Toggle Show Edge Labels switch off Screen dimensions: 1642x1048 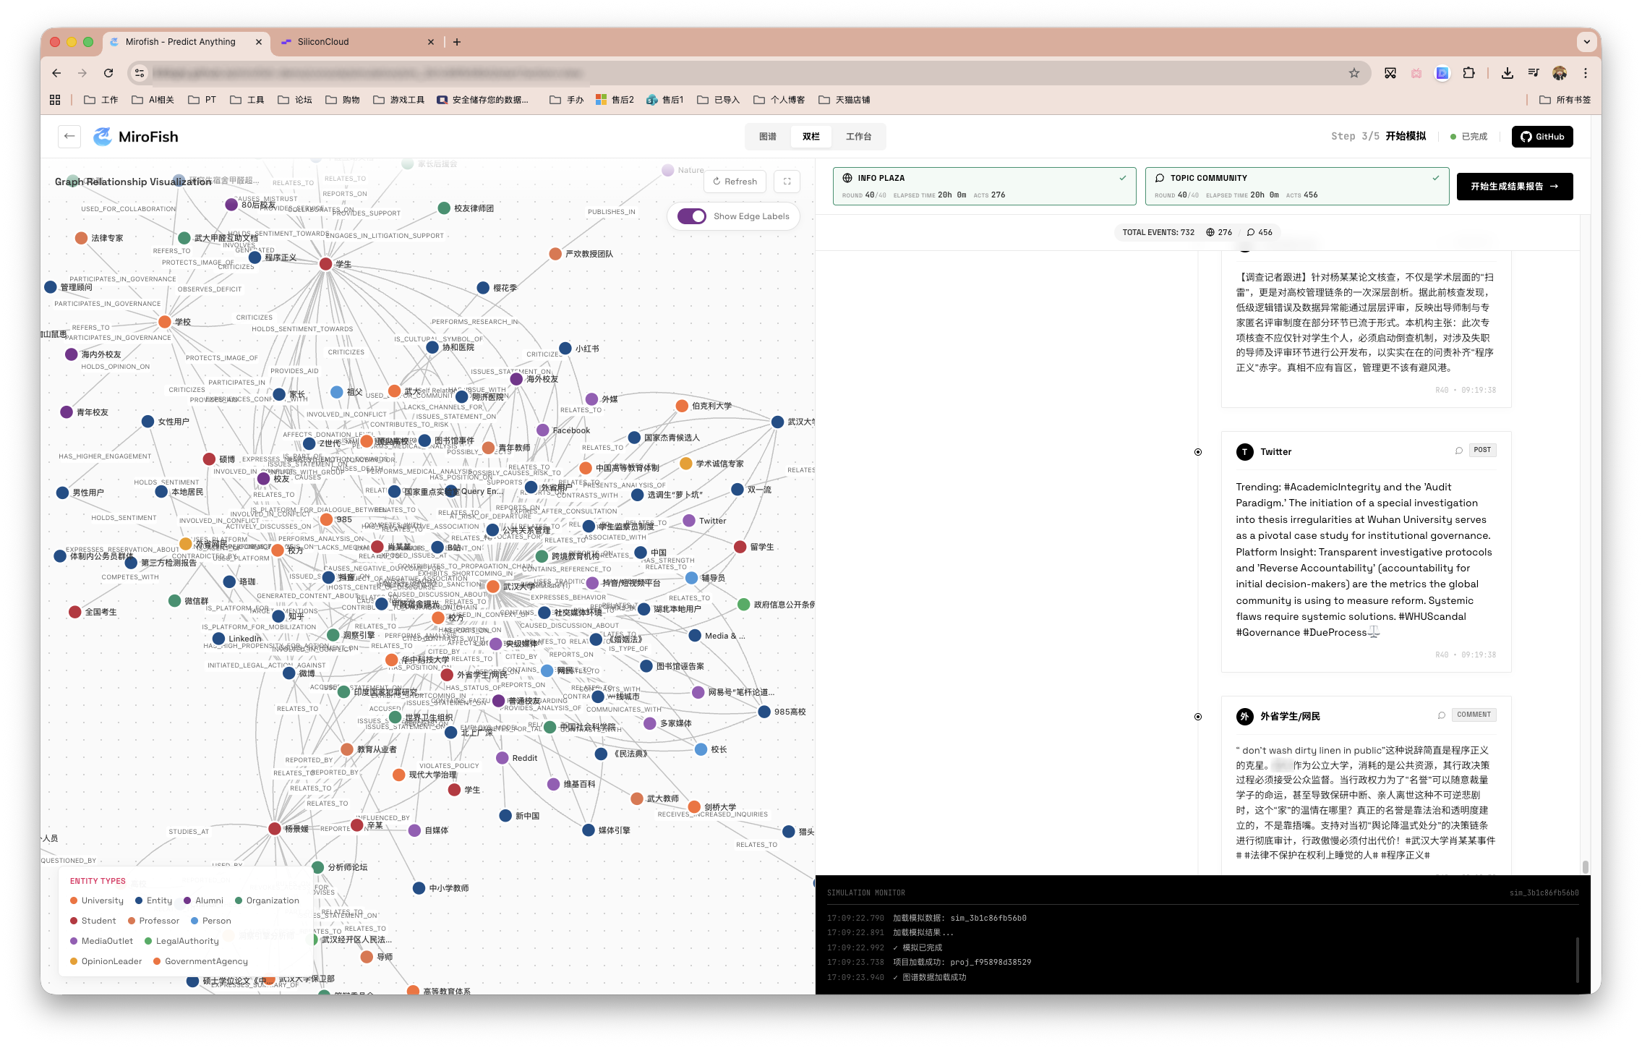(x=692, y=216)
